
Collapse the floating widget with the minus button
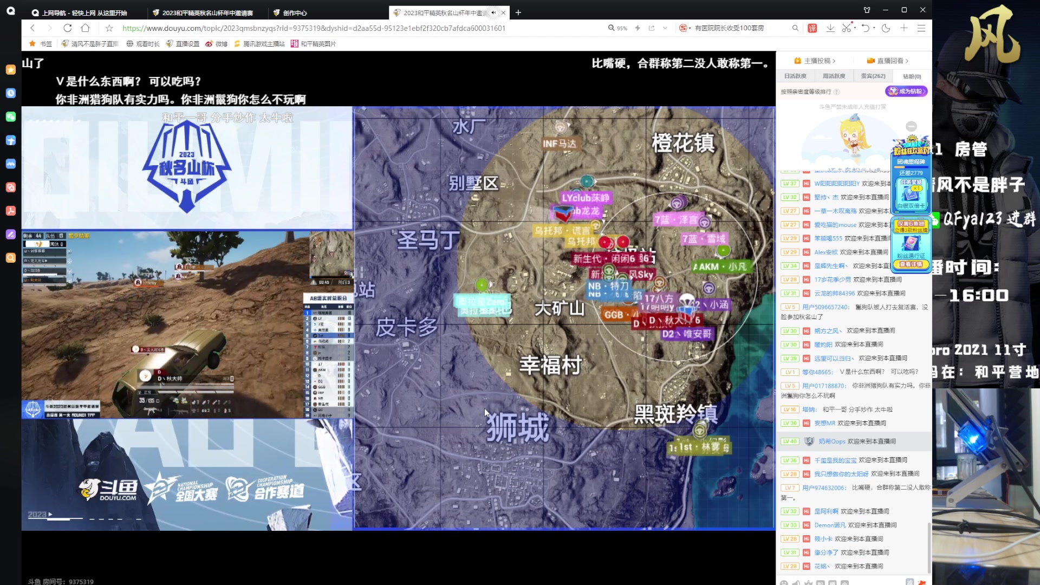coord(912,126)
